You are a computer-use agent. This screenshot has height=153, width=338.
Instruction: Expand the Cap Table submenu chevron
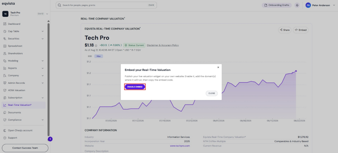pyautogui.click(x=43, y=31)
